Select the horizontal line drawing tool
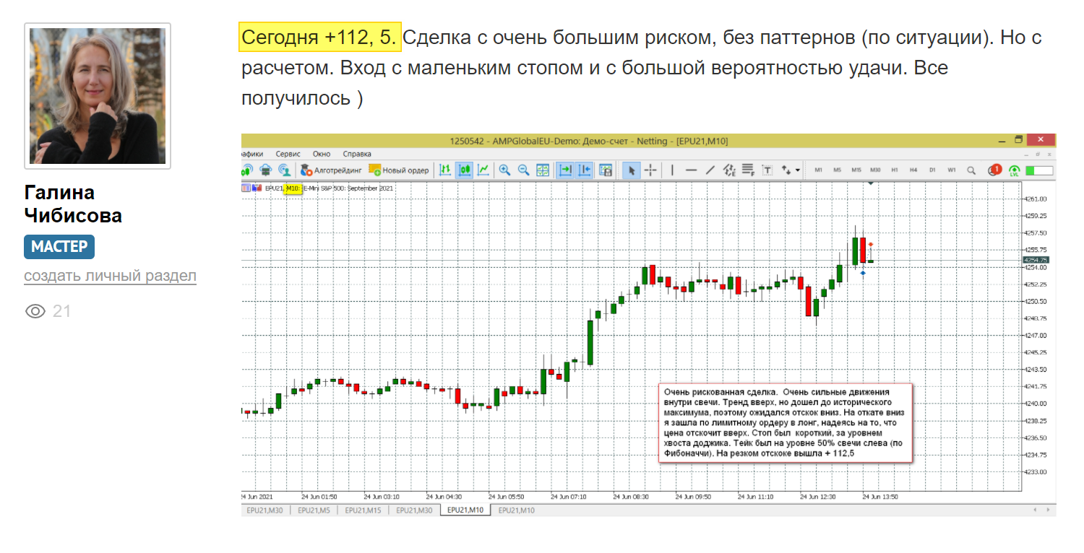Screen dimensions: 1084x553 (x=691, y=170)
